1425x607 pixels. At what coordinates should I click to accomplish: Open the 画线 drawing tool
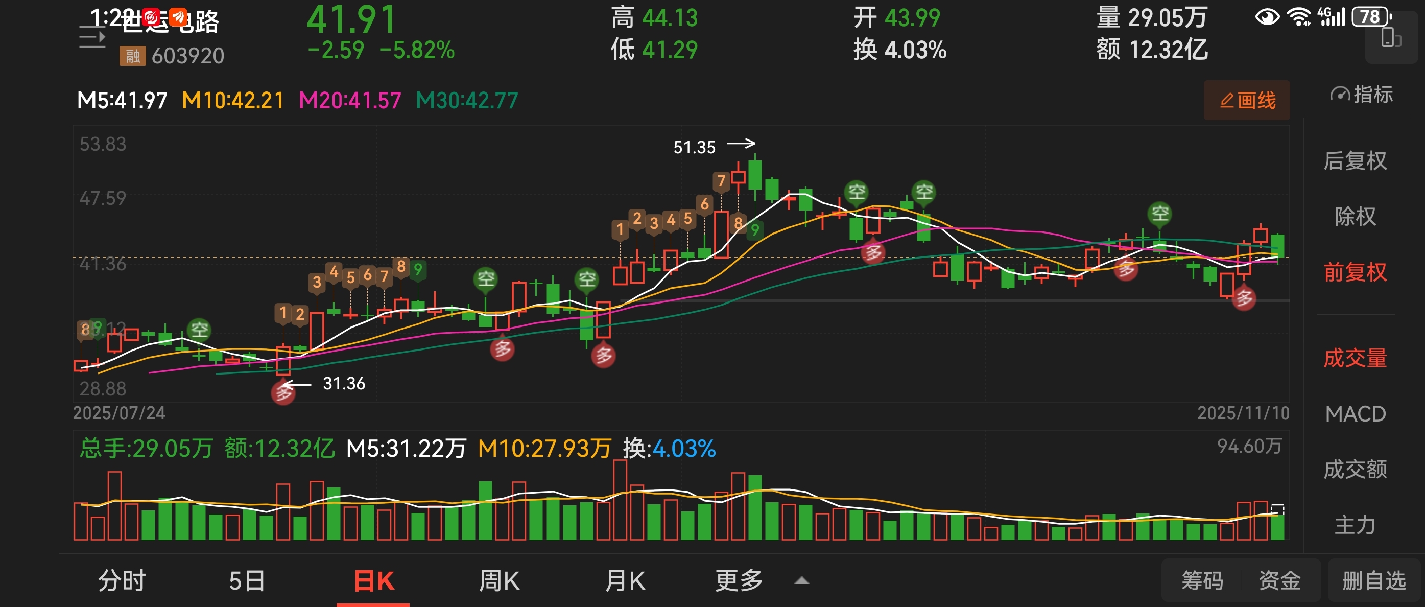click(1247, 100)
